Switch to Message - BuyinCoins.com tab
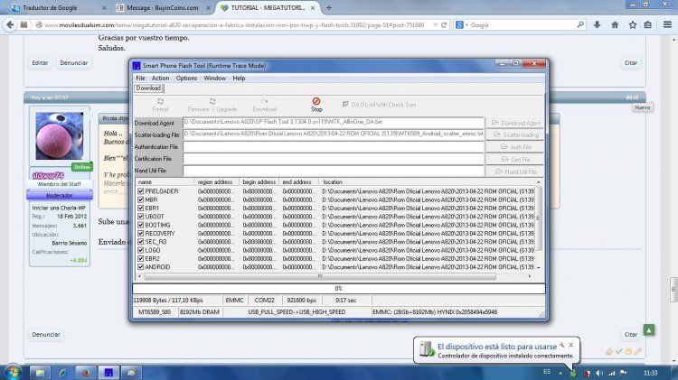Image resolution: width=678 pixels, height=380 pixels. (163, 8)
